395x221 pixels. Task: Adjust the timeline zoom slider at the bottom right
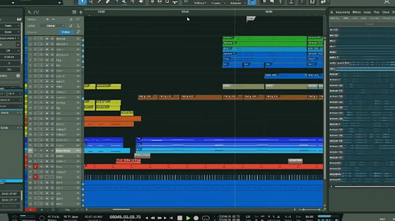pos(310,209)
